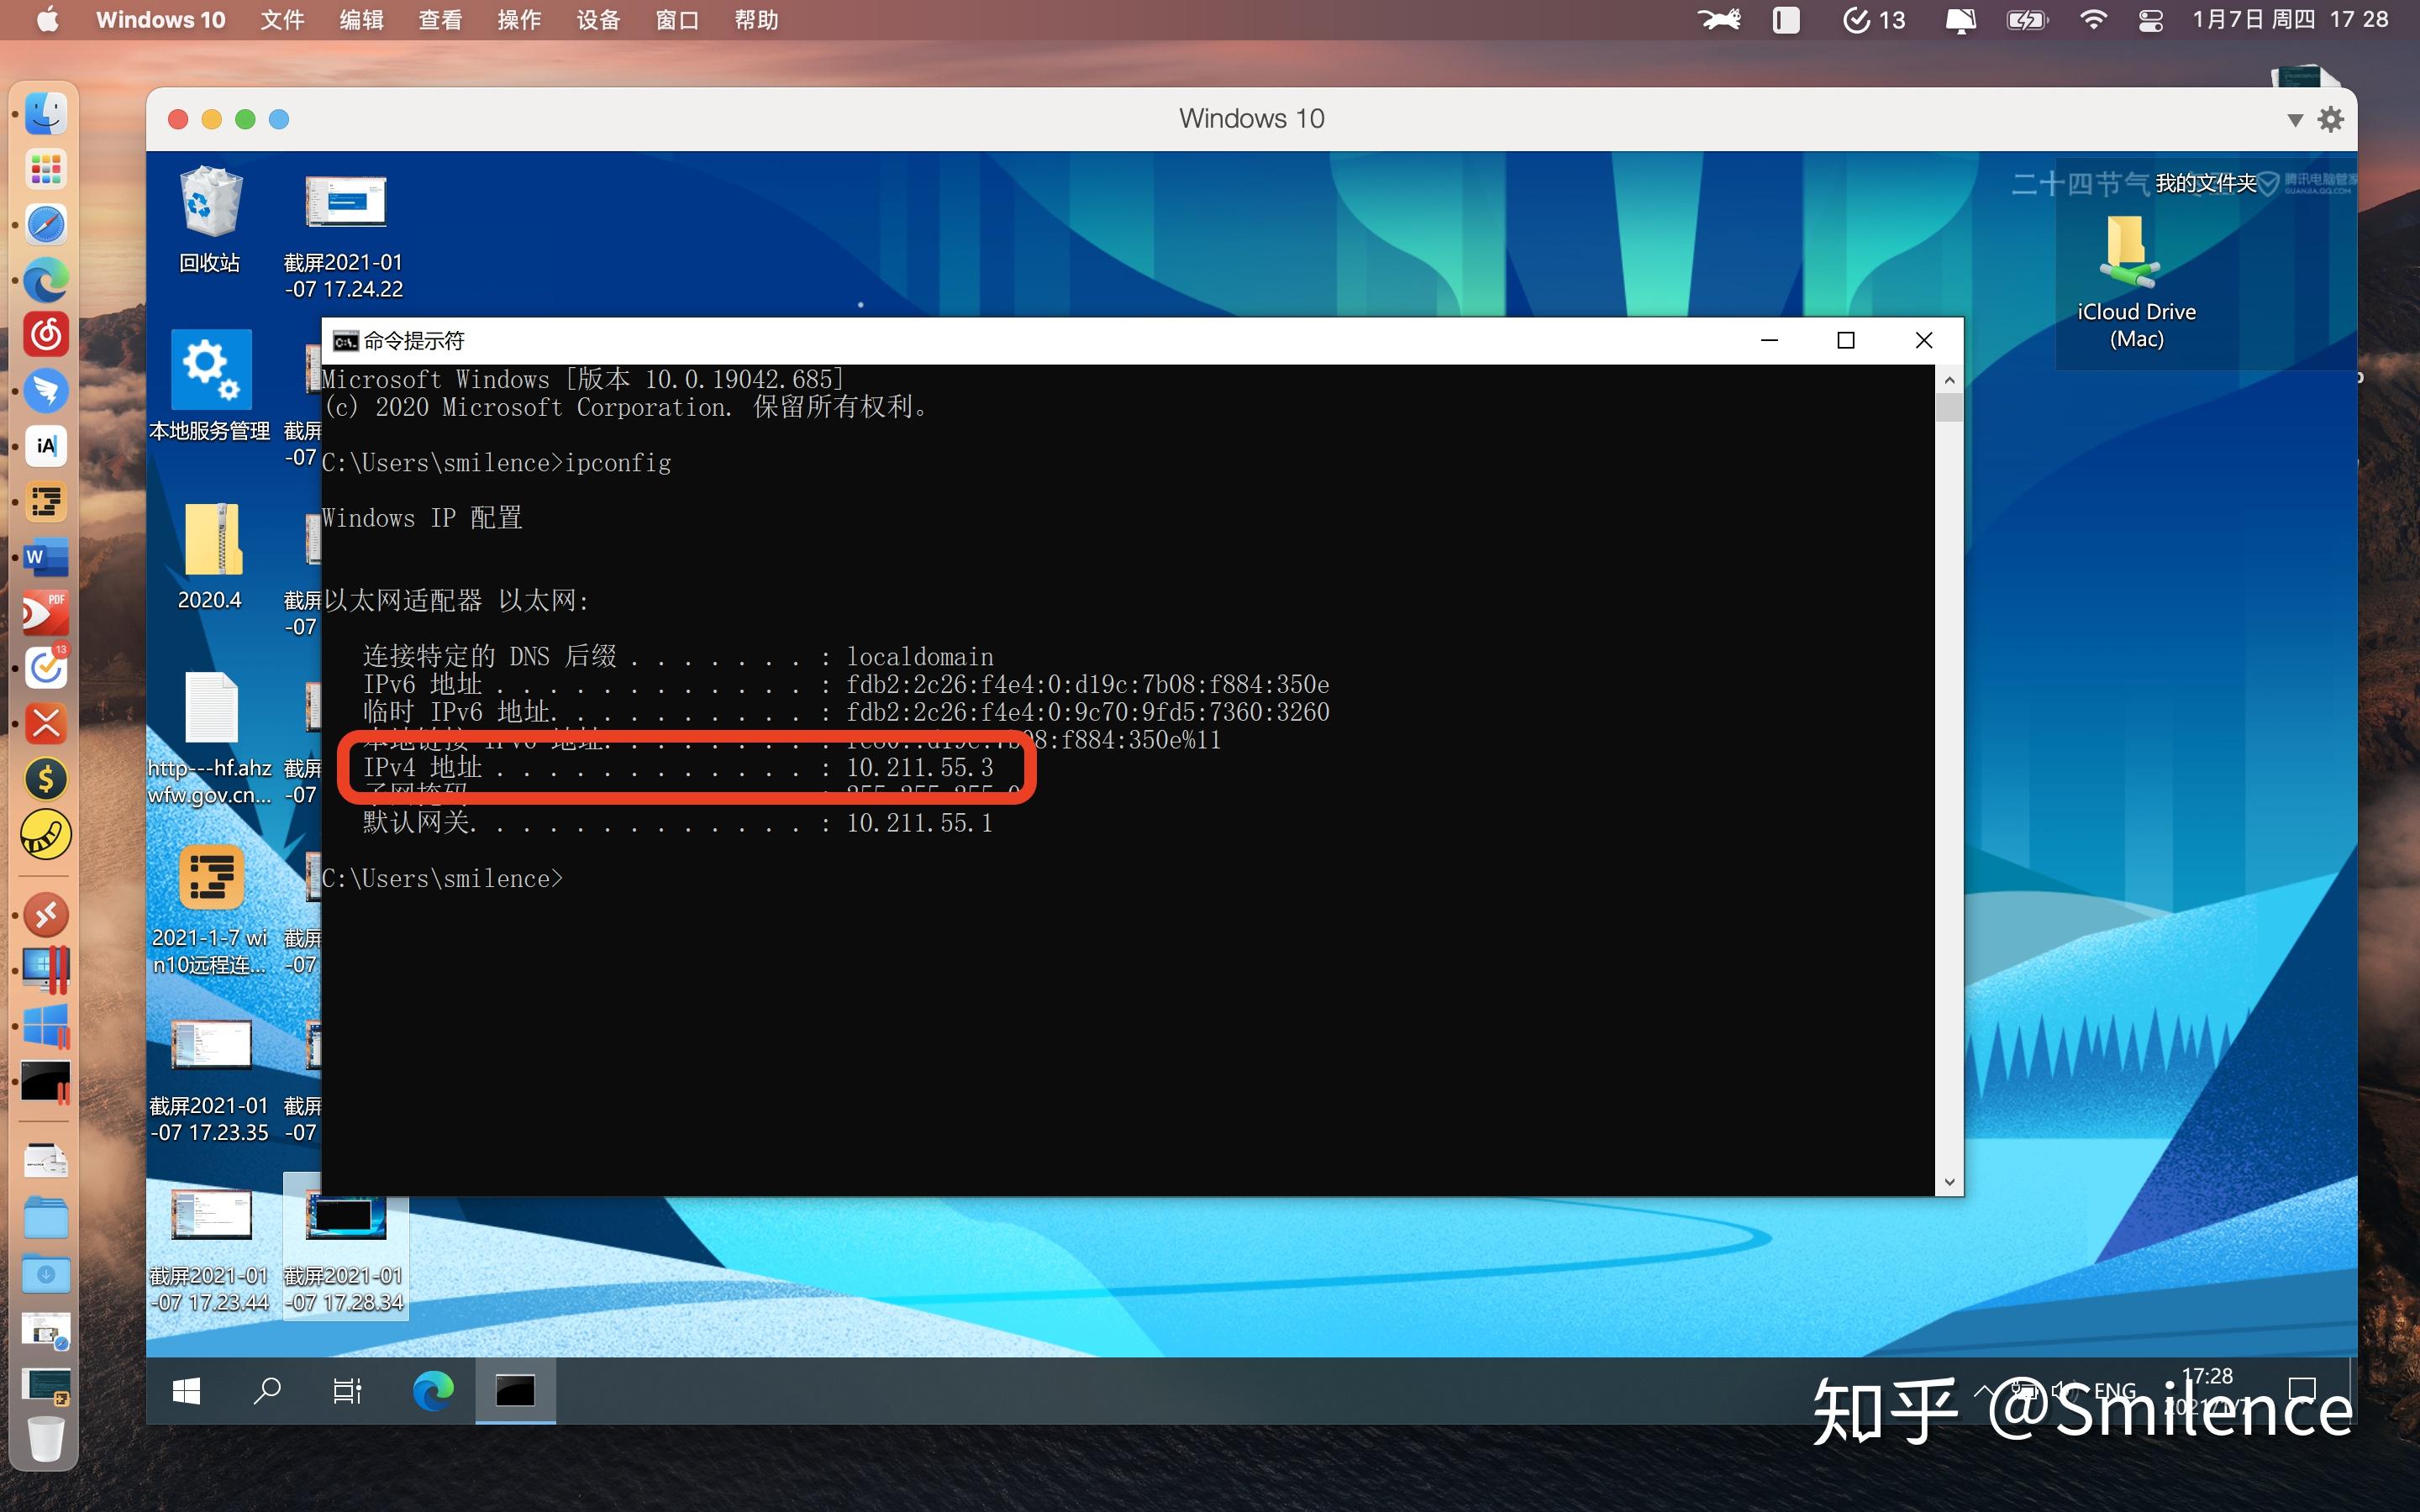
Task: Open DingTalk from the Dock
Action: pos(46,390)
